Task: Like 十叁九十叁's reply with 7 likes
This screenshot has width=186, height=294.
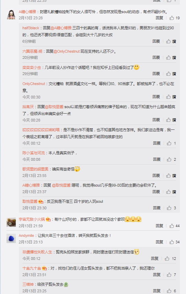Action: 169,275
